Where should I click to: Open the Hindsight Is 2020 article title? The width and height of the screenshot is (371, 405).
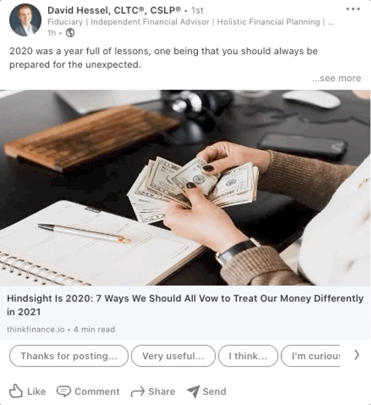click(185, 305)
